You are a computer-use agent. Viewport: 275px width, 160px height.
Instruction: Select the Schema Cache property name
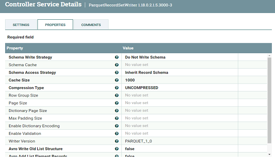point(22,65)
